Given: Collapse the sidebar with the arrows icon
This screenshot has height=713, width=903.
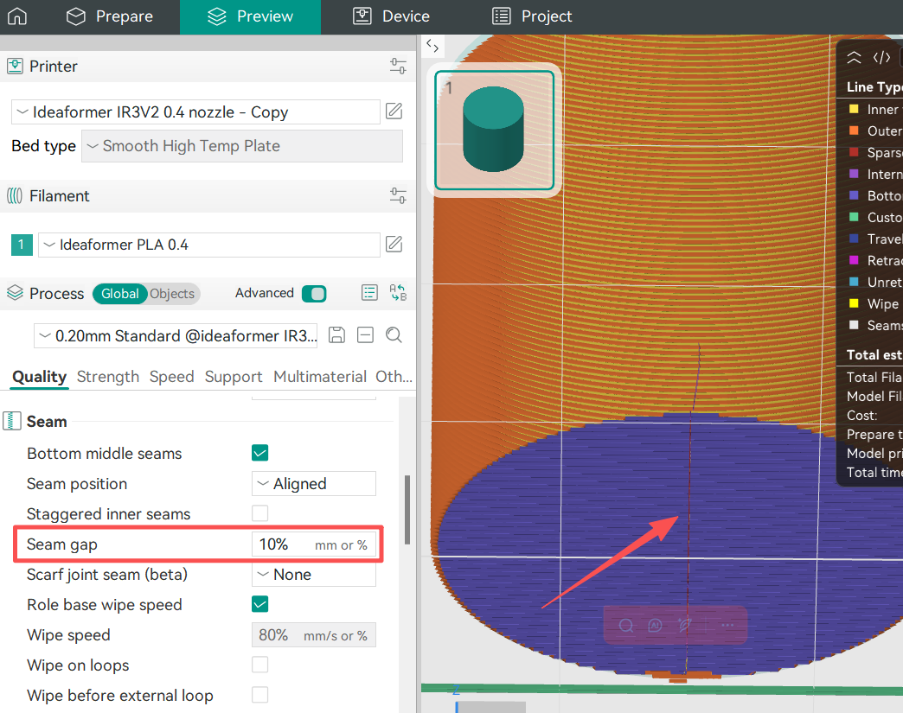Looking at the screenshot, I should [x=432, y=46].
